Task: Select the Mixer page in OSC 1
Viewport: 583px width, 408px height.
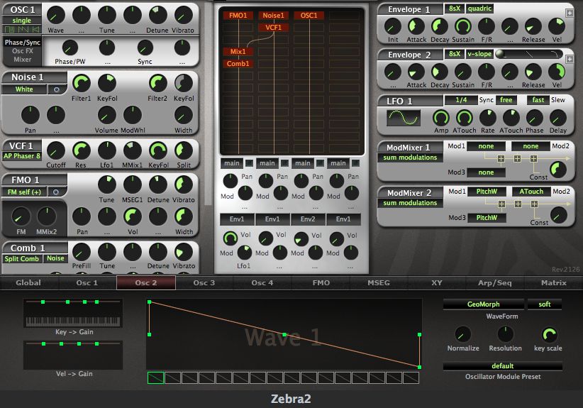Action: [x=22, y=59]
